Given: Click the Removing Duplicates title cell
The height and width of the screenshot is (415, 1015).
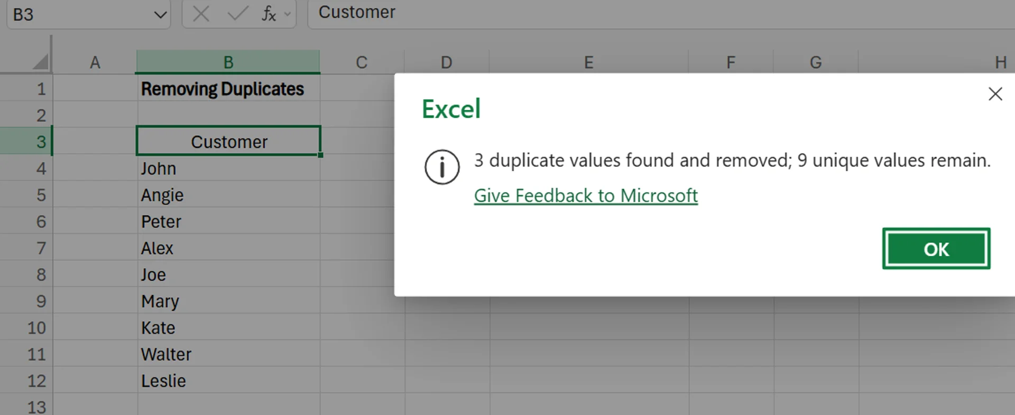Looking at the screenshot, I should (228, 88).
